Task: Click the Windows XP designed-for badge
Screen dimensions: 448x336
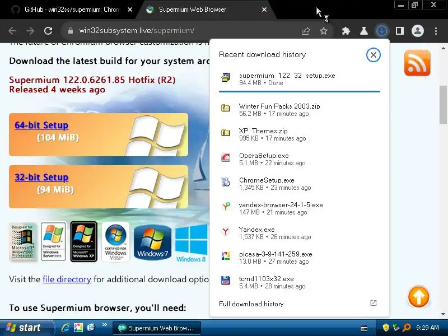Action: (83, 242)
